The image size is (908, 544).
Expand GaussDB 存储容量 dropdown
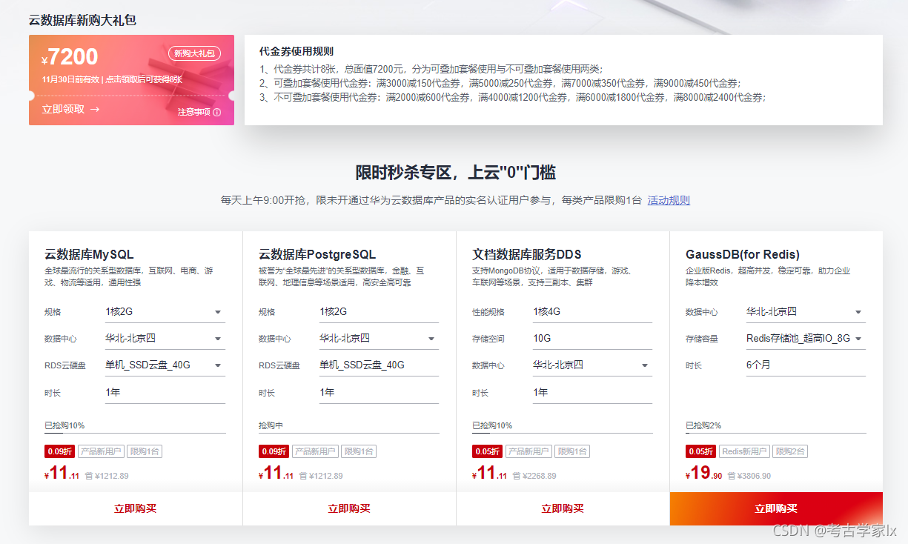click(806, 339)
